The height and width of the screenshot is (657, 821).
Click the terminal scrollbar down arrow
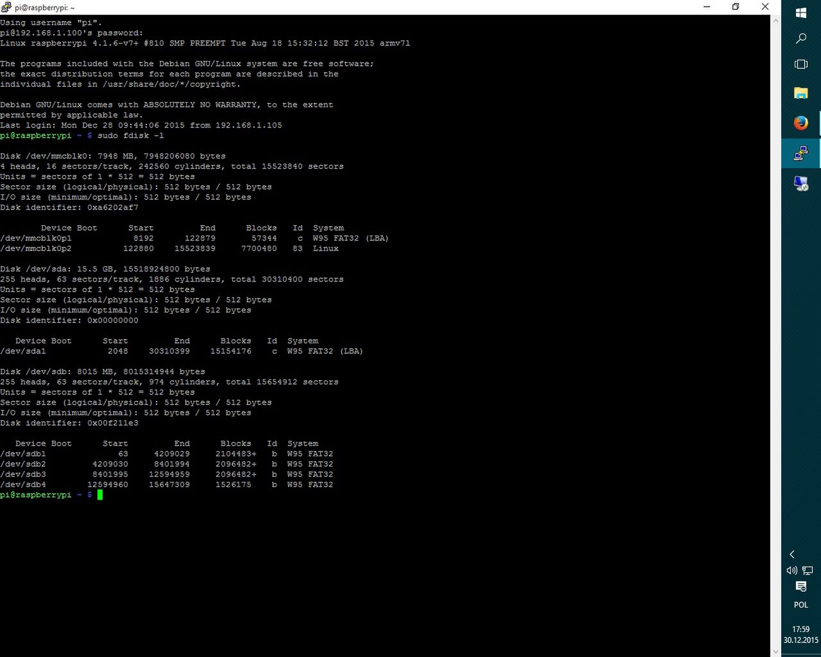(x=776, y=651)
